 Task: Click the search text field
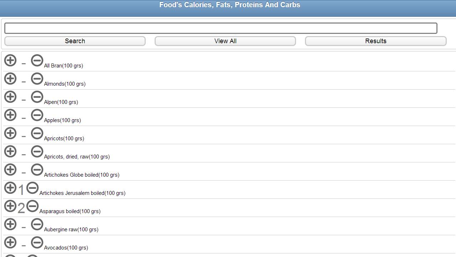pyautogui.click(x=221, y=28)
